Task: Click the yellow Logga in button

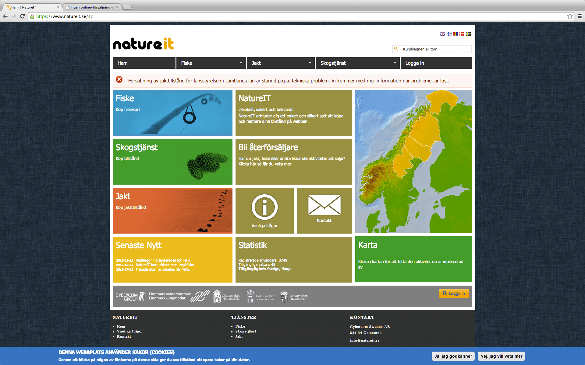Action: 454,294
